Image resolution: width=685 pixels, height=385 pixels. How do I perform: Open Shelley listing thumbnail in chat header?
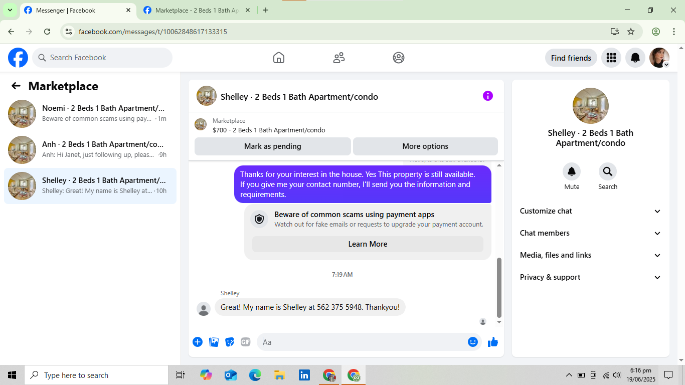tap(207, 96)
